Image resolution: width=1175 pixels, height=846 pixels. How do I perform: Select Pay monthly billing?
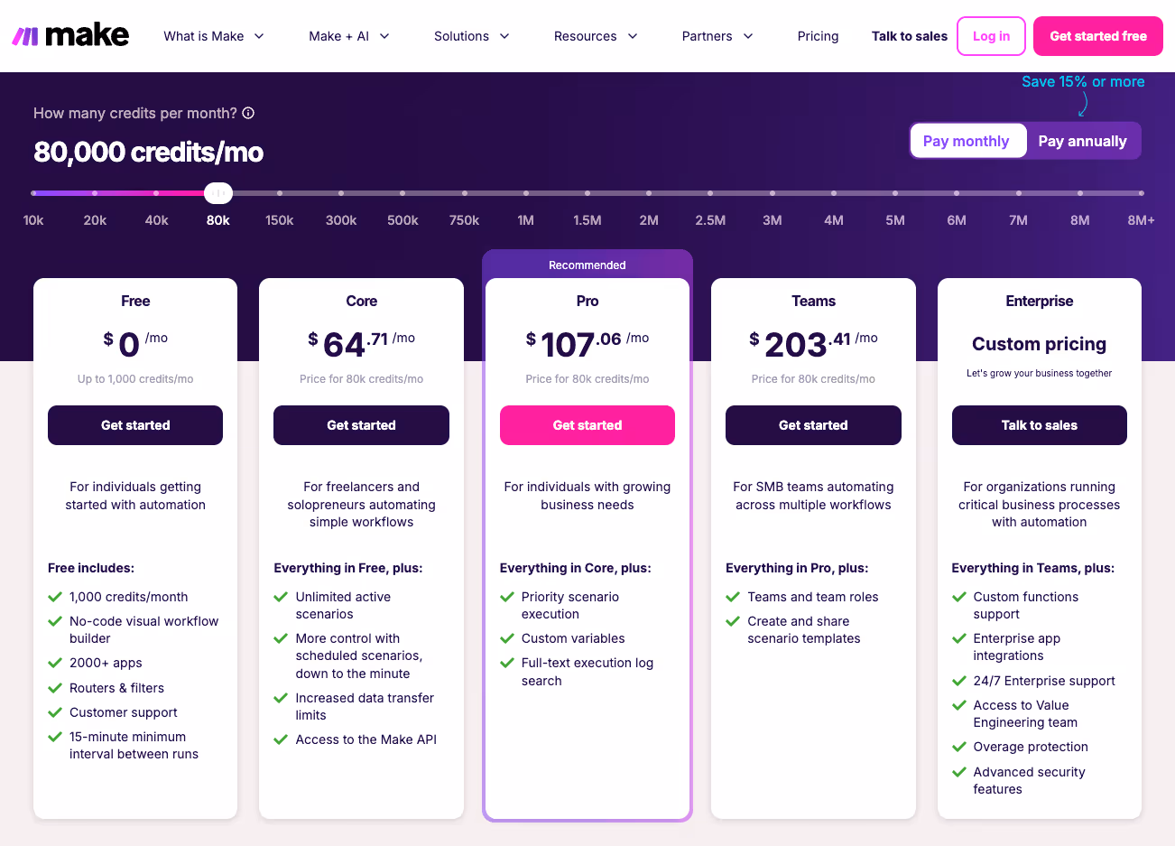point(967,141)
